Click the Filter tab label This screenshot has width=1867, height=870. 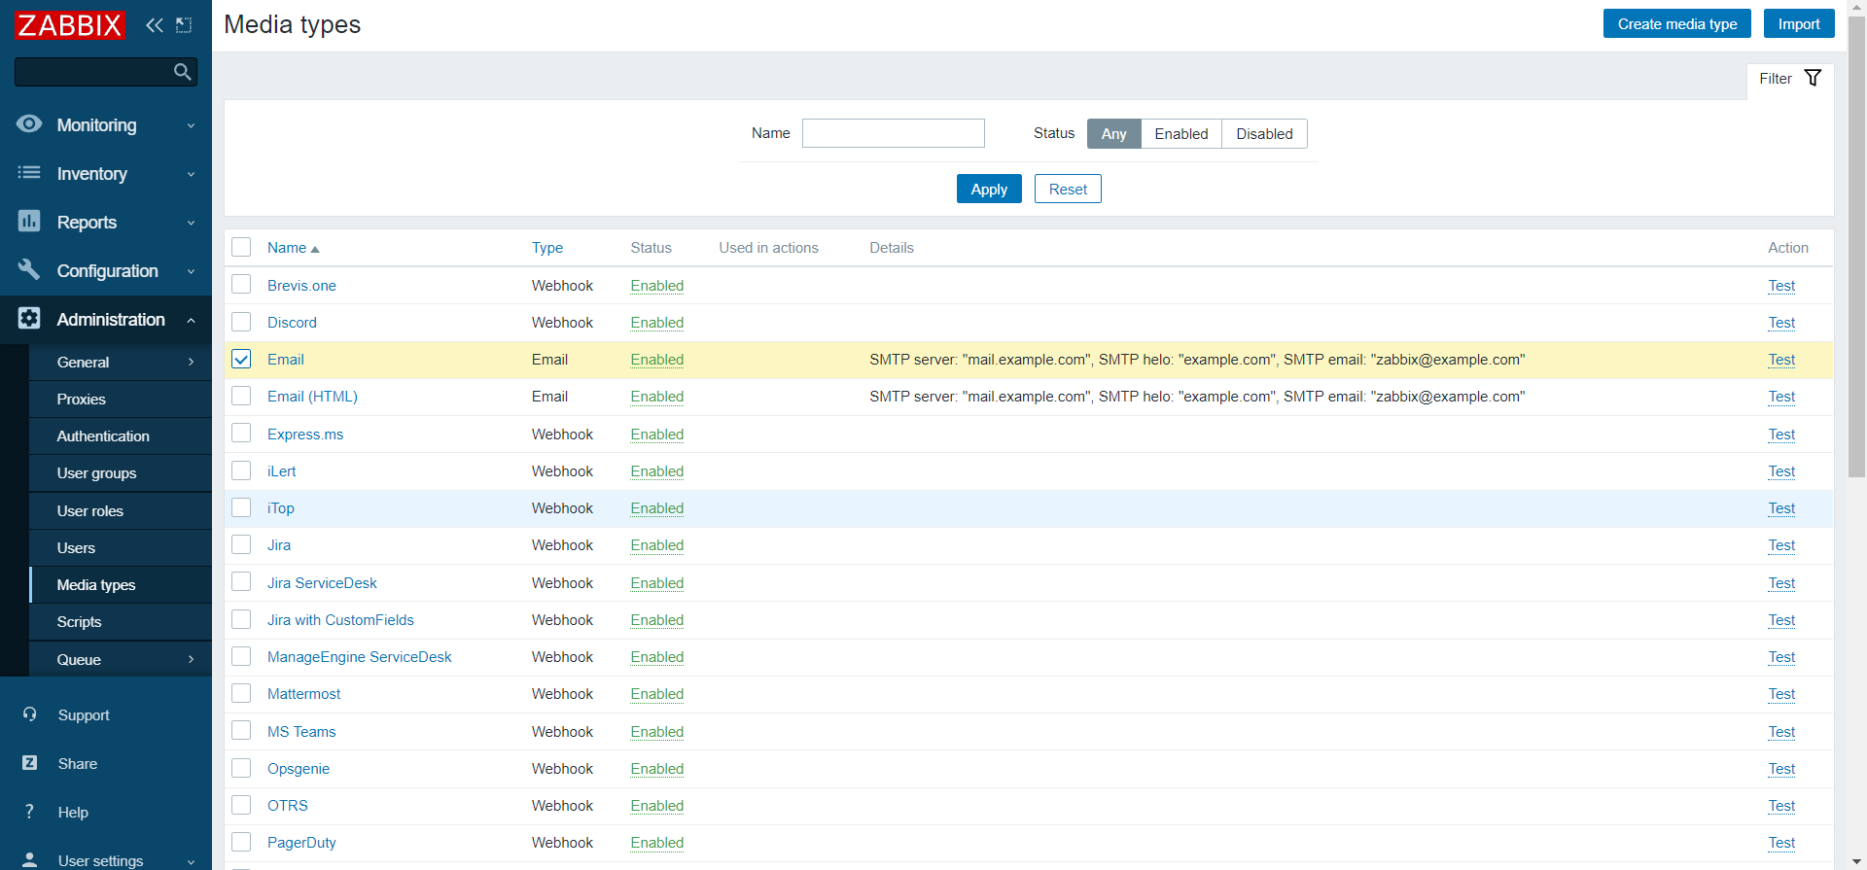point(1775,79)
